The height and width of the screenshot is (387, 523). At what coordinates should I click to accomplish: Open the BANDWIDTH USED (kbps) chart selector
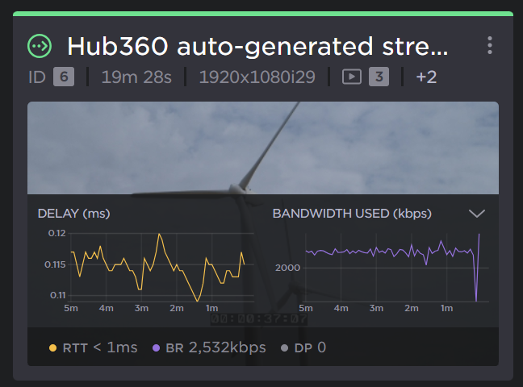tap(352, 214)
